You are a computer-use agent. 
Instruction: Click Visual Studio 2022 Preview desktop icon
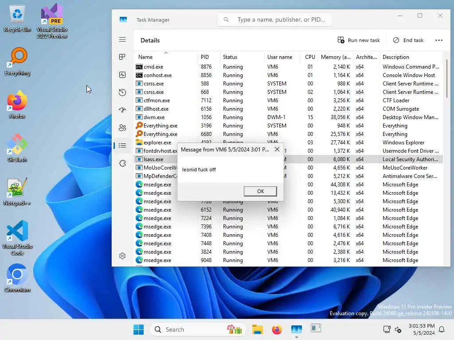click(52, 21)
